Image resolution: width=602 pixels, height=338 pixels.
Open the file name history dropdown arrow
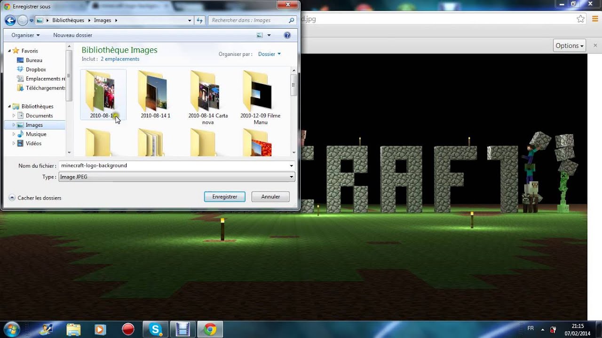point(292,166)
